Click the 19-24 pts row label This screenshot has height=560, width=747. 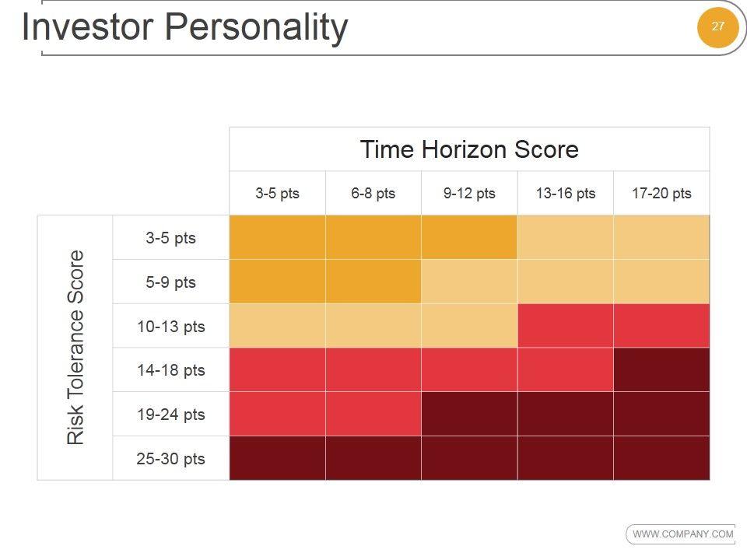pyautogui.click(x=171, y=415)
